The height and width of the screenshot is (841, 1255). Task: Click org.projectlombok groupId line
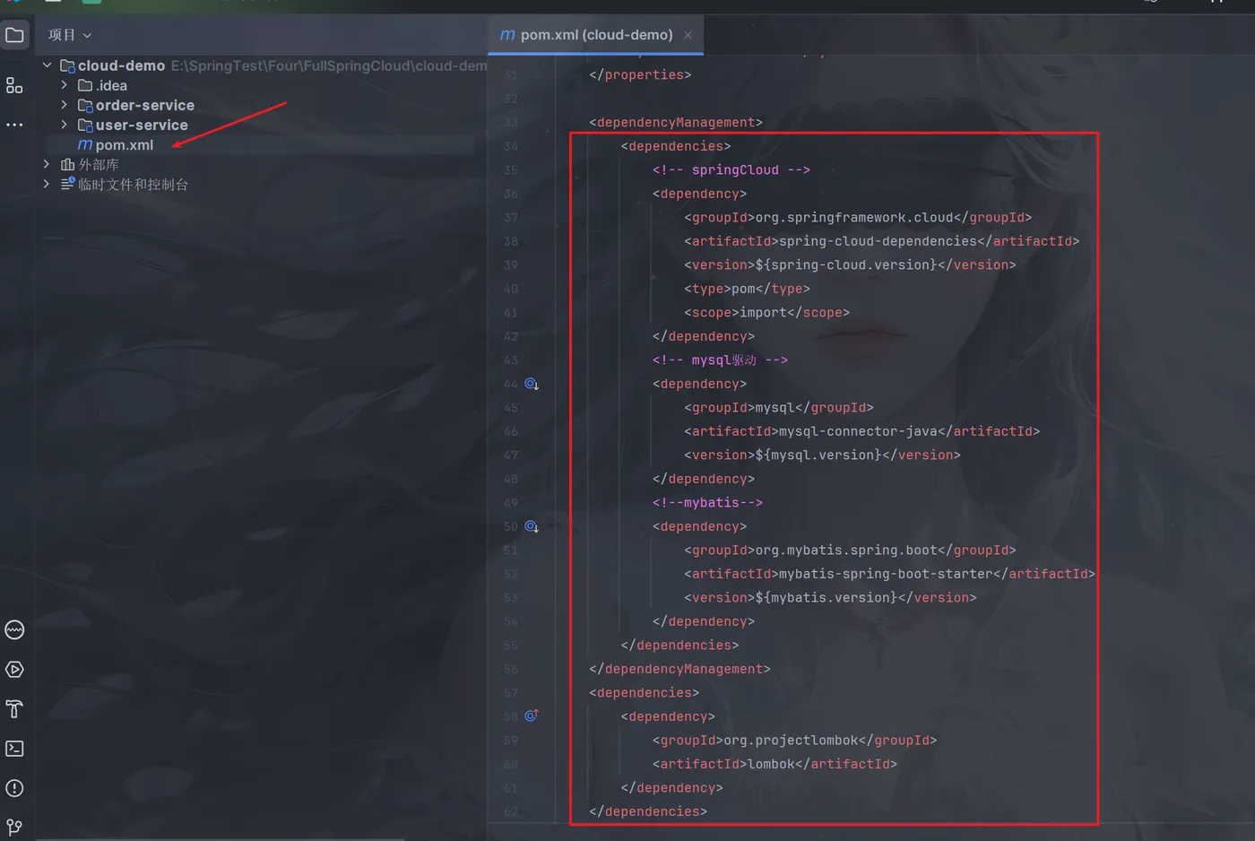point(794,740)
